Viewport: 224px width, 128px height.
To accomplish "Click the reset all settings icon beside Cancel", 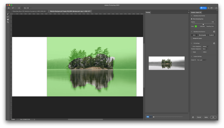I will point(193,117).
